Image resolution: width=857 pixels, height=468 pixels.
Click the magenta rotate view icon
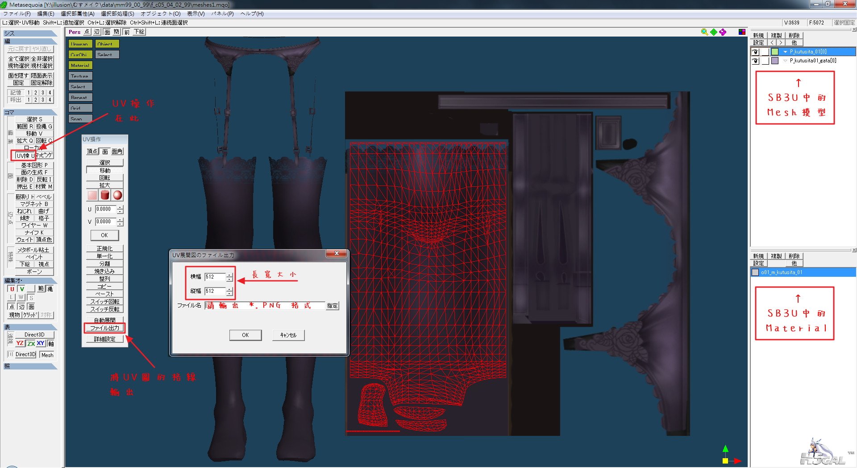tap(723, 32)
